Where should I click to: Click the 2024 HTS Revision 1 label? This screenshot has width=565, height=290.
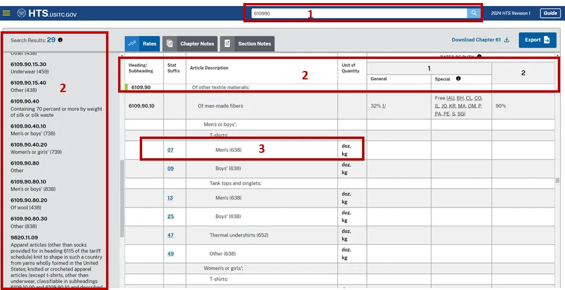tap(511, 13)
